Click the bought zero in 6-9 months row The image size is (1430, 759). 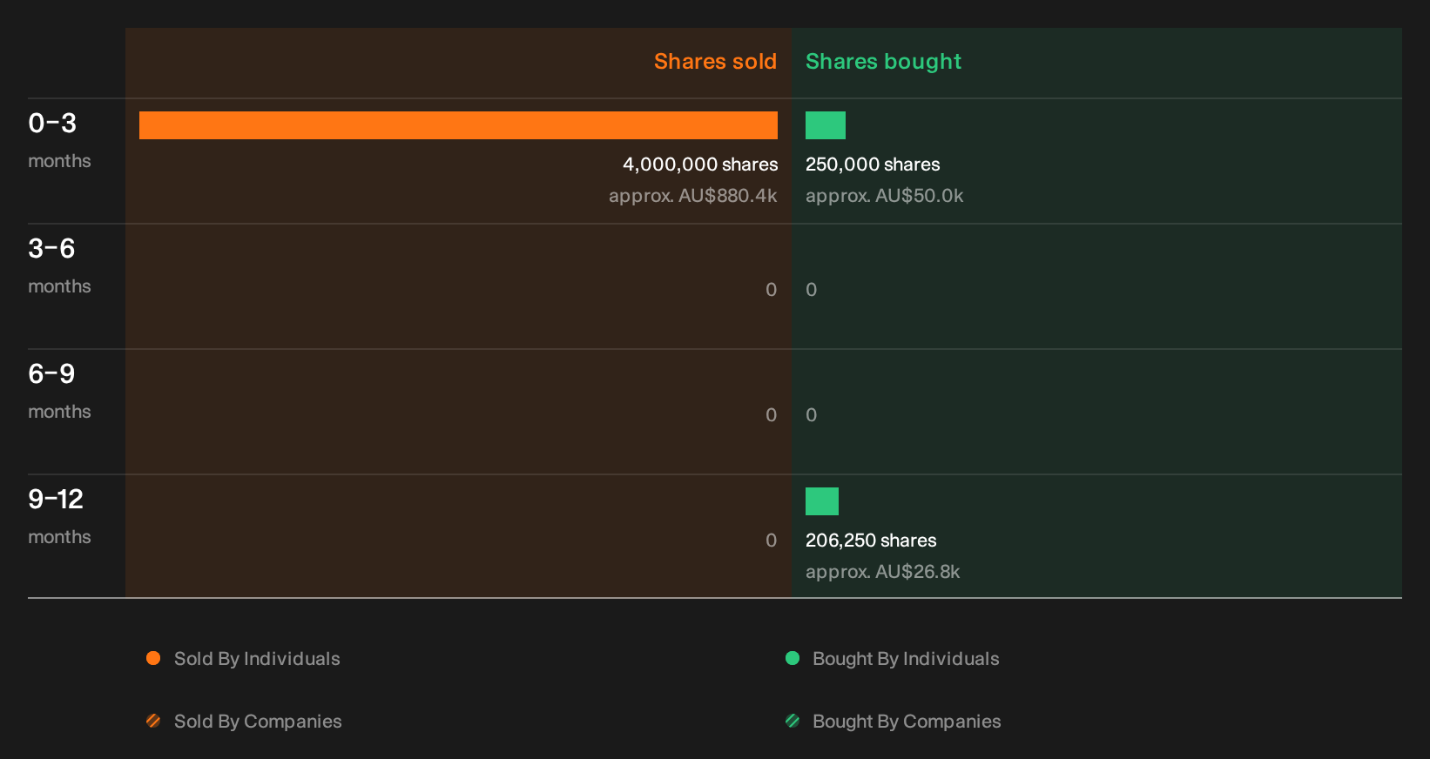tap(812, 415)
